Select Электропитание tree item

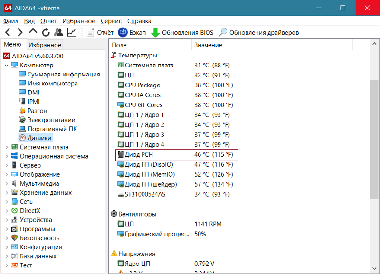[x=47, y=120]
